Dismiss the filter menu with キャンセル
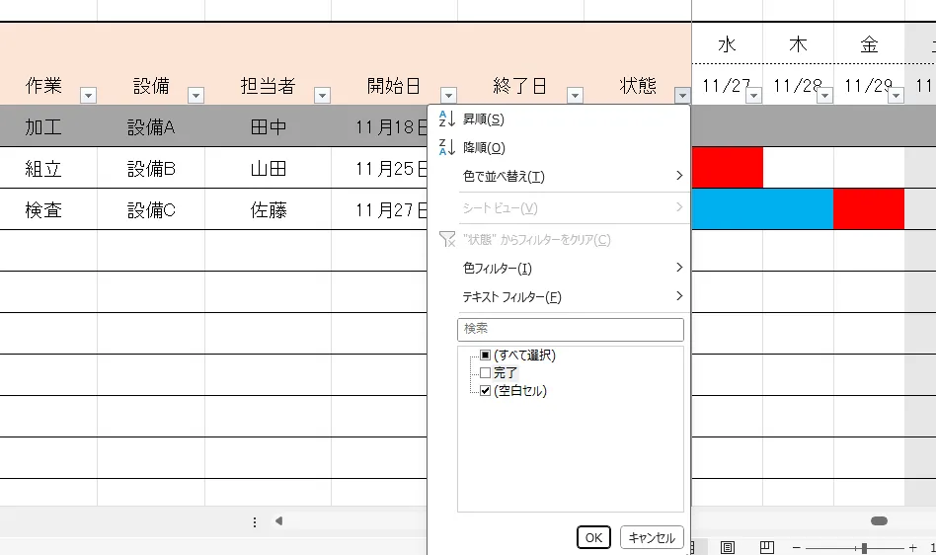The height and width of the screenshot is (555, 936). pos(652,537)
